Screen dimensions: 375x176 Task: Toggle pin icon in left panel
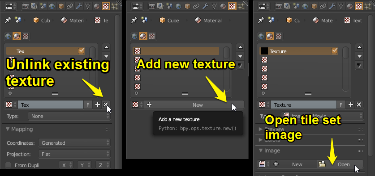pos(8,20)
